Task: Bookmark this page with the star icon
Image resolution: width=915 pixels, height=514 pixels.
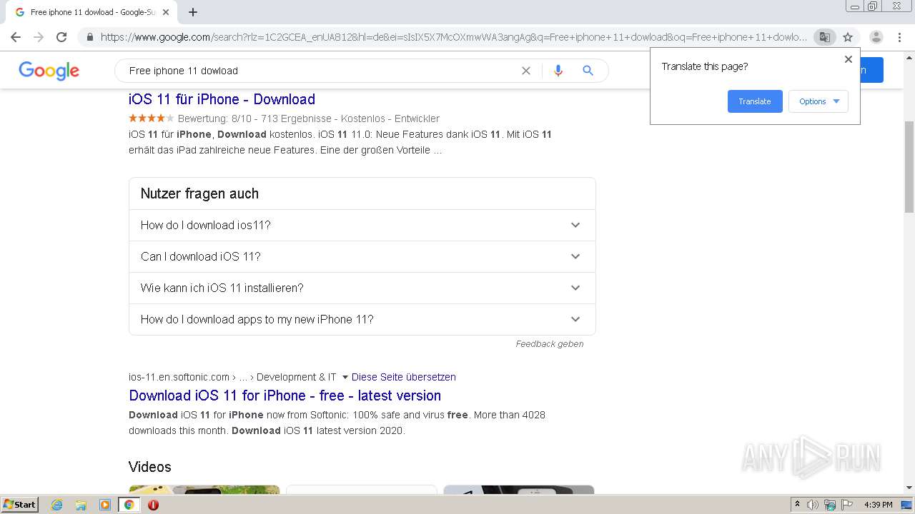Action: pyautogui.click(x=848, y=37)
